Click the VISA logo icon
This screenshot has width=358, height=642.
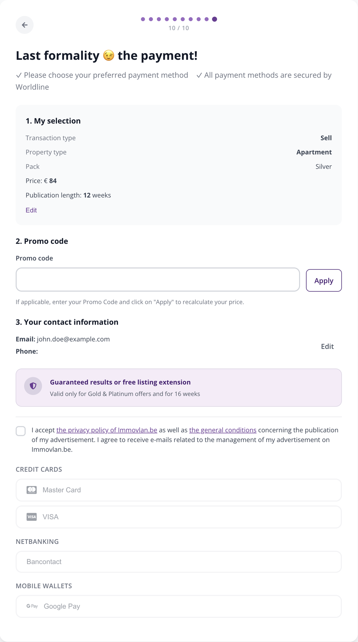coord(32,517)
